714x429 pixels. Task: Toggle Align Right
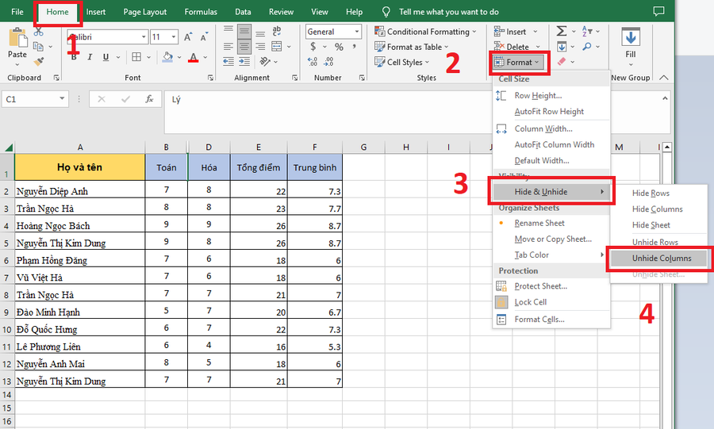260,47
